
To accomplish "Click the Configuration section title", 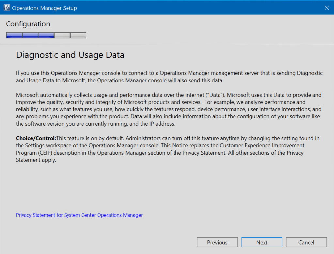I will (x=28, y=24).
